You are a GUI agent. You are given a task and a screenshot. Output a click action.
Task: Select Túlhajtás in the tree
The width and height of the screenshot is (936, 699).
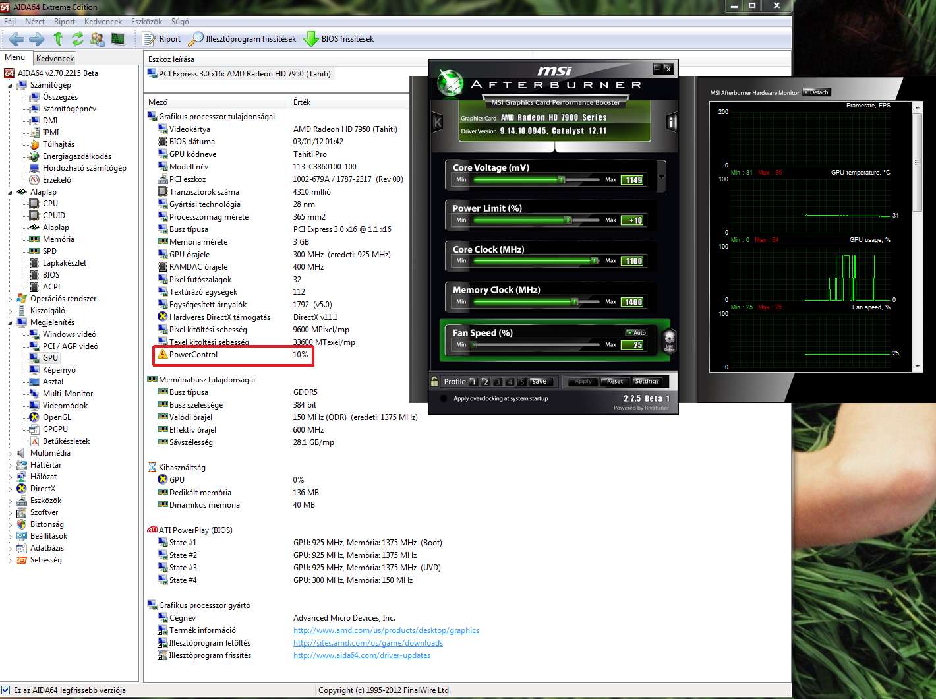click(59, 144)
